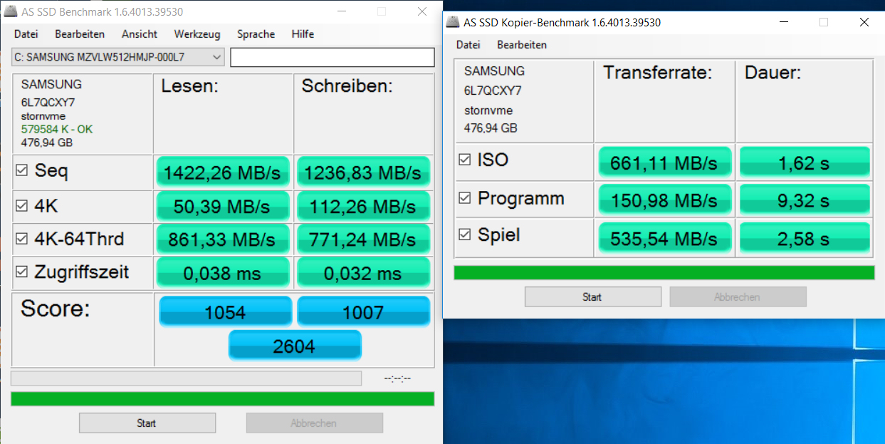Open the Werkzeug menu
This screenshot has height=444, width=885.
point(197,34)
